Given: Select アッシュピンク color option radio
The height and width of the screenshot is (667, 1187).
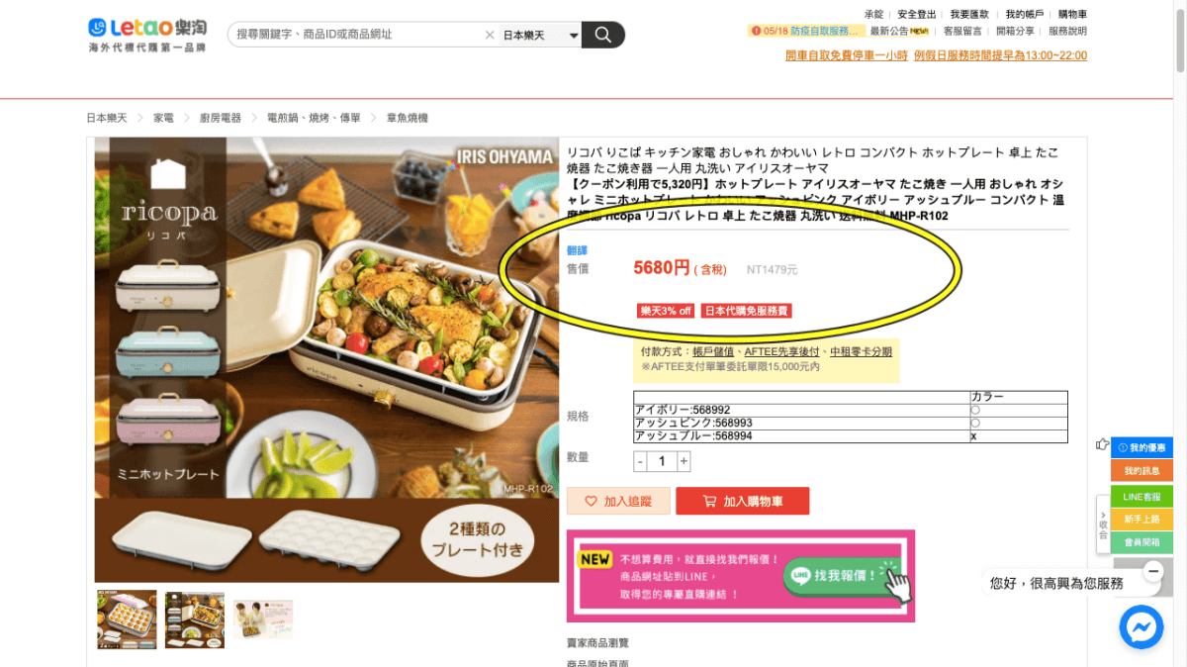Looking at the screenshot, I should pyautogui.click(x=975, y=423).
